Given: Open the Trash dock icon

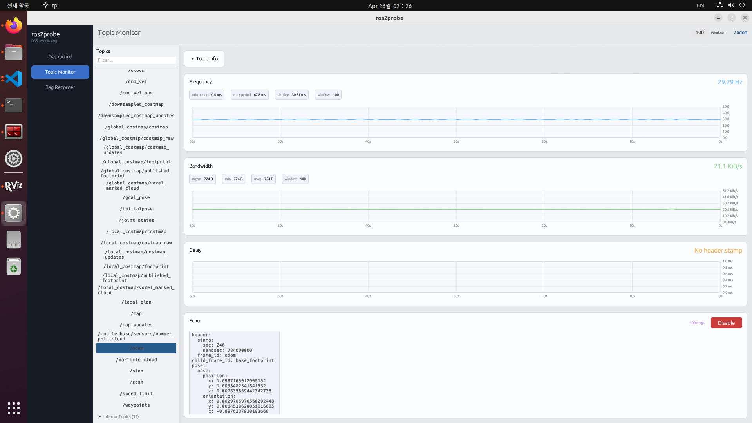Looking at the screenshot, I should 14,267.
